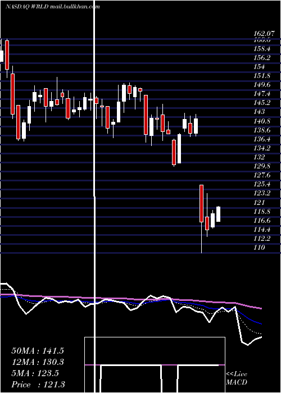Click the <<Live MACD label
Screen dimensions: 281x393
237,378
